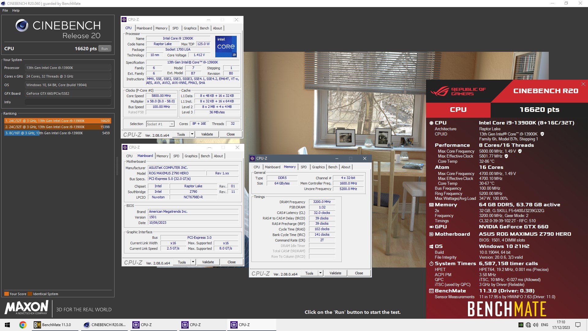
Task: Click the BenchMate section icon near version 11.3.0
Action: coord(432,291)
